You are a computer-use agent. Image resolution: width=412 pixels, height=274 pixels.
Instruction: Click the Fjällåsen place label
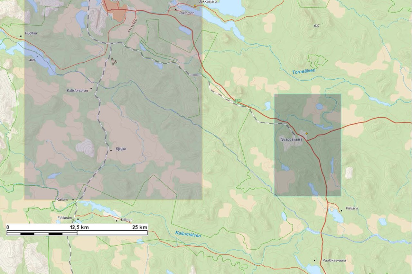64,218
